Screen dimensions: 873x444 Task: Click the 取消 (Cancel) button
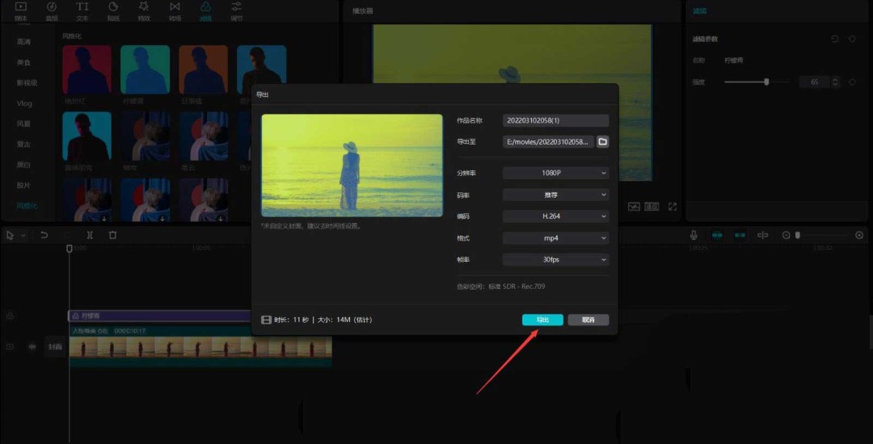coord(588,320)
